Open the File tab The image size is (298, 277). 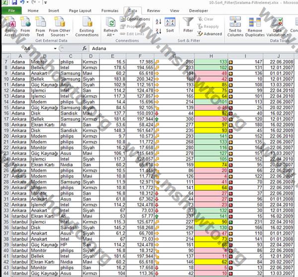(x=11, y=10)
